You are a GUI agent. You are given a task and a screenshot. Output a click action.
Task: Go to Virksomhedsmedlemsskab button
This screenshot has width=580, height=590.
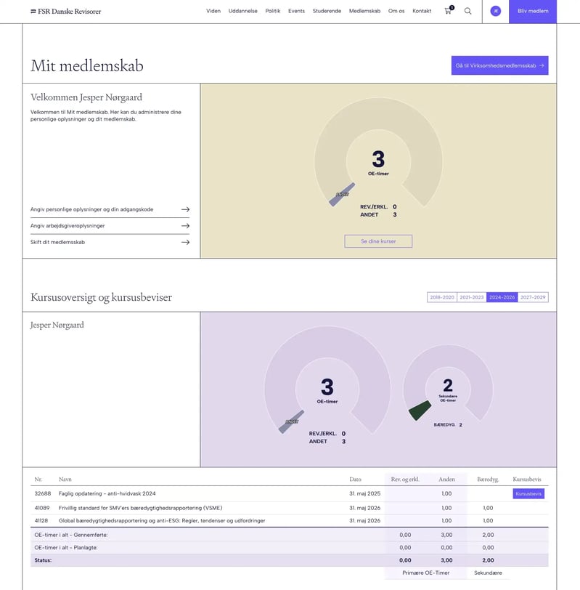click(499, 65)
